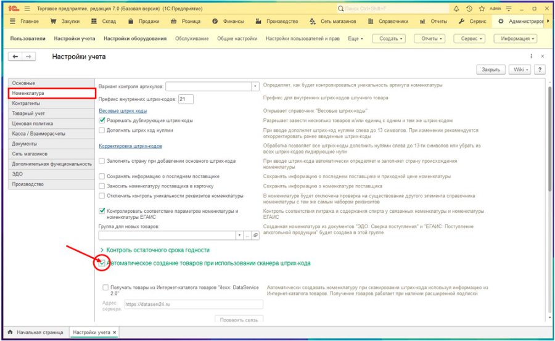This screenshot has height=341, width=555.
Task: Open the Информация dropdown button
Action: [515, 39]
